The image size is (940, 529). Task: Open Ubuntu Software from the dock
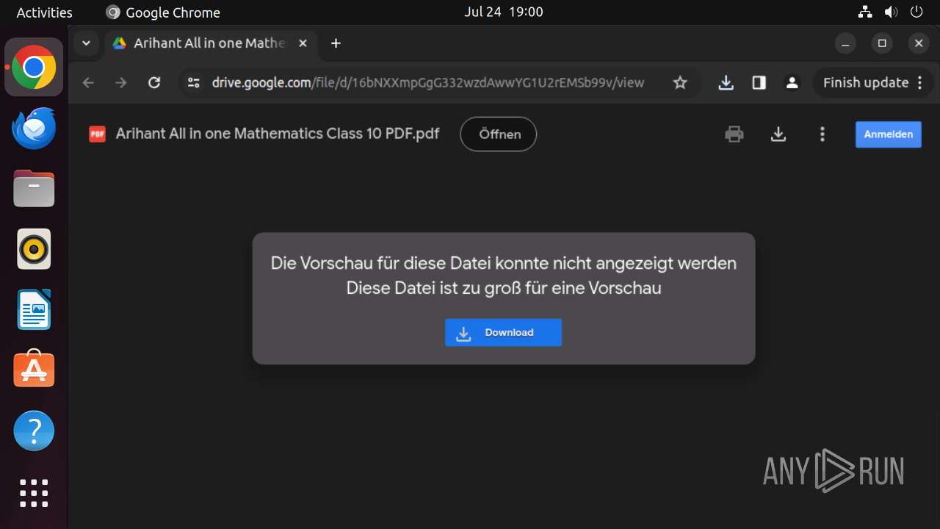point(34,370)
